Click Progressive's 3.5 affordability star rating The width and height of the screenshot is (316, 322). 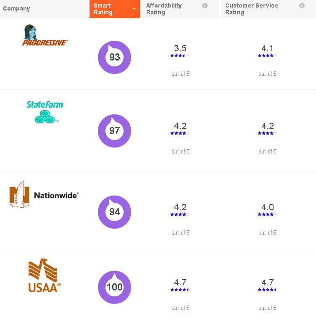pos(180,55)
